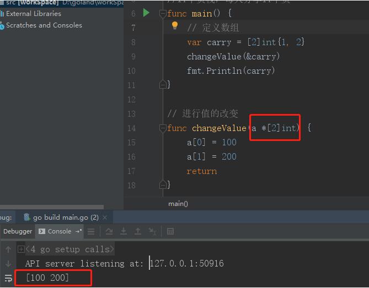
Task: Switch to the Debugger tab
Action: click(18, 231)
